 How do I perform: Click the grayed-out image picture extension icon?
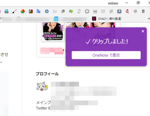coord(55,11)
